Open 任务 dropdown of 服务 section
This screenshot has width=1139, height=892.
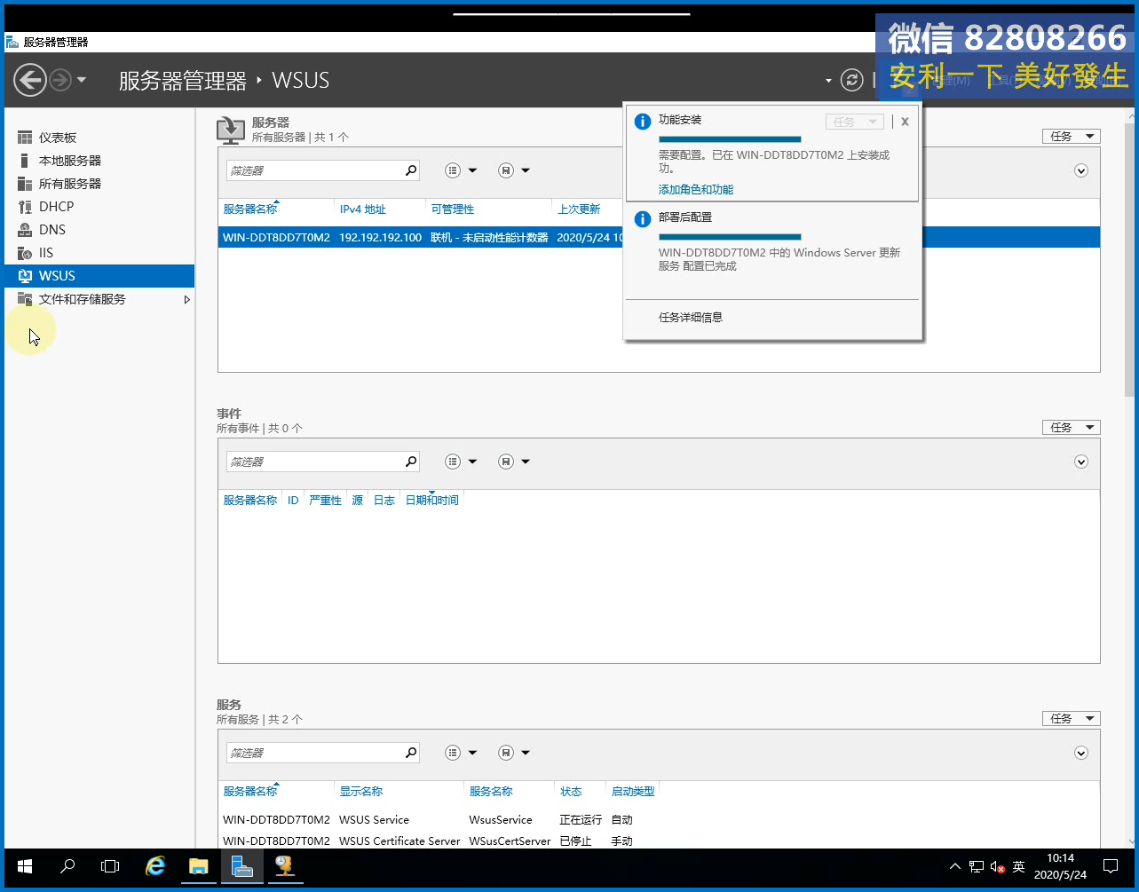coord(1072,718)
